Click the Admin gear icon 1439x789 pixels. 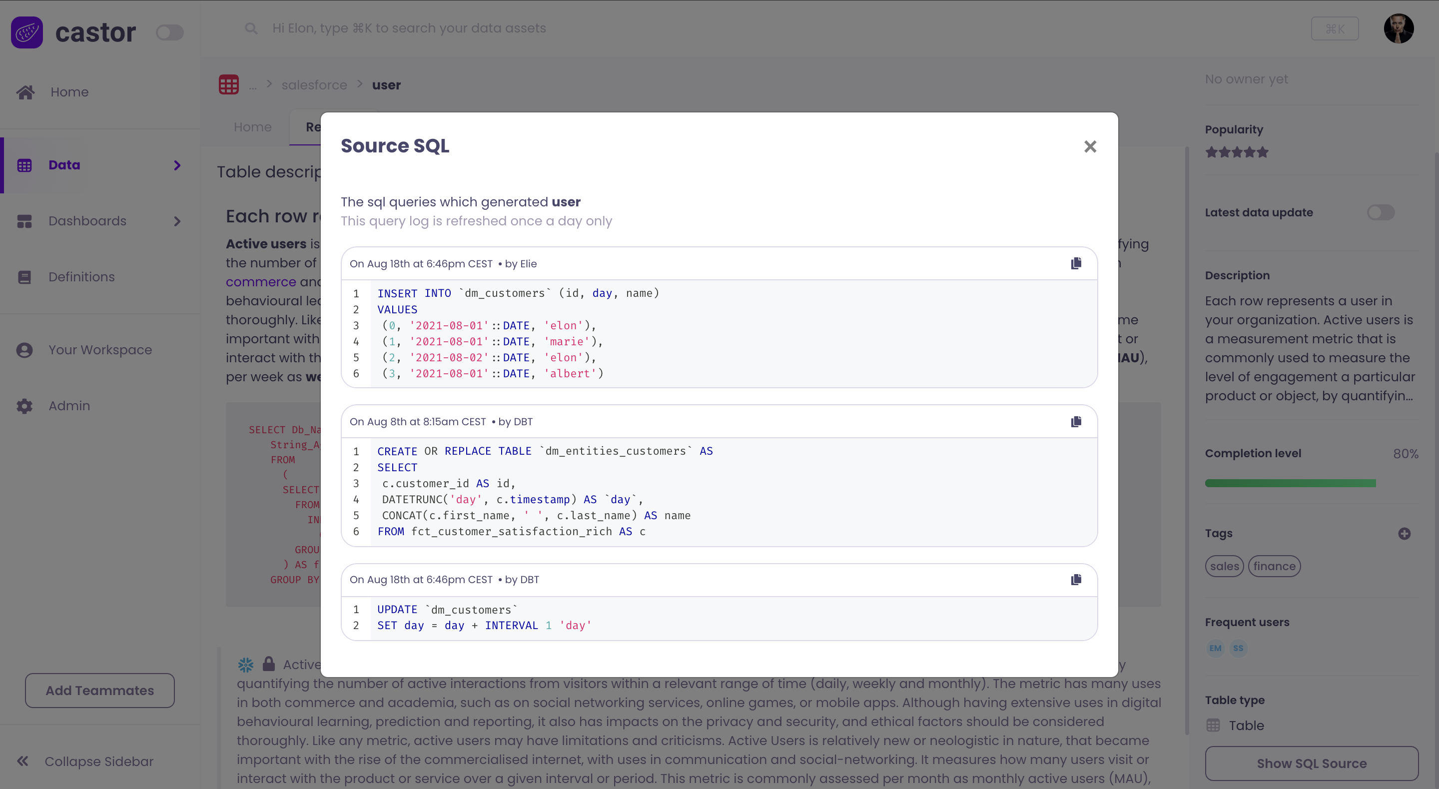click(x=24, y=406)
